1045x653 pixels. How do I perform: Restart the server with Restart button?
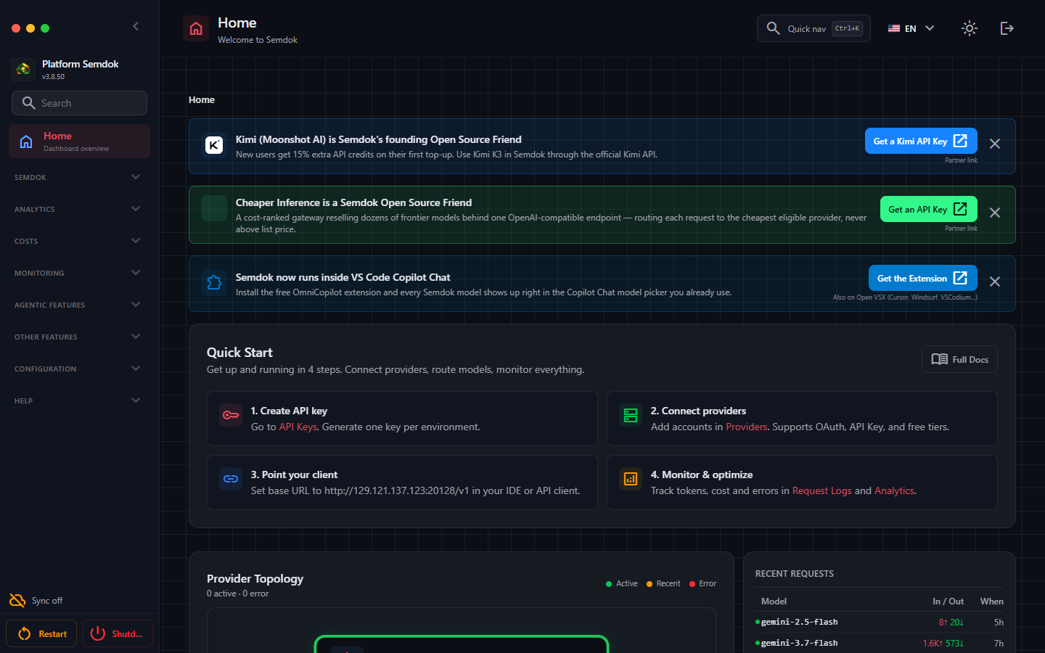point(43,633)
